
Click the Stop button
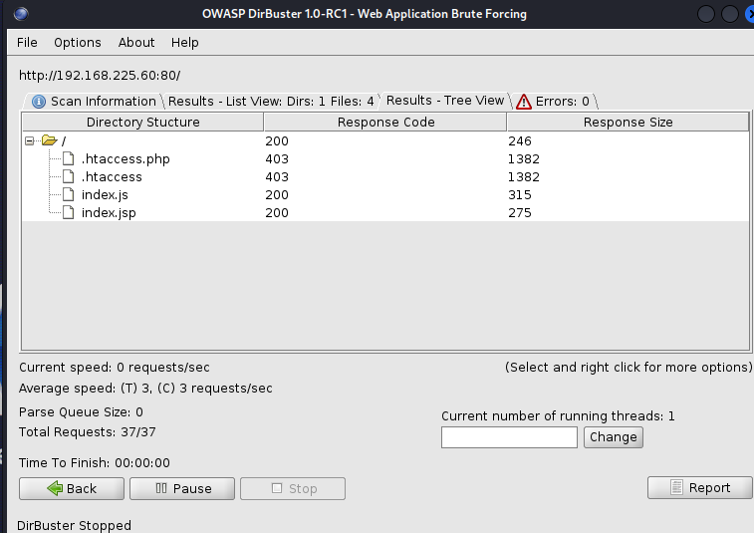pos(293,489)
